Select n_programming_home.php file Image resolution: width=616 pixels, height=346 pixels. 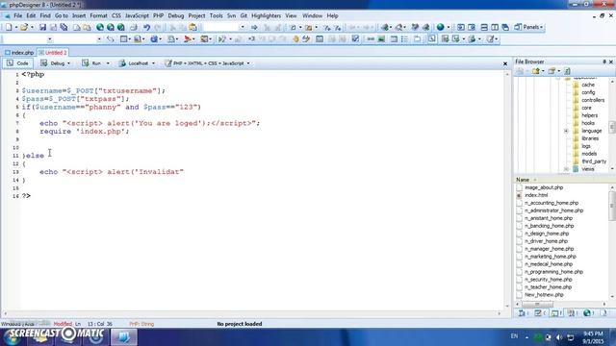point(553,272)
